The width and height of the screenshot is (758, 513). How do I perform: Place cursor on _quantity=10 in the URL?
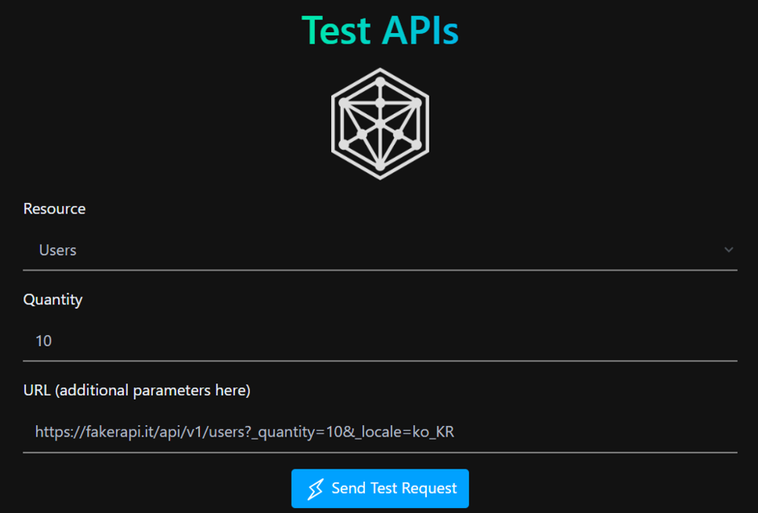[x=300, y=432]
